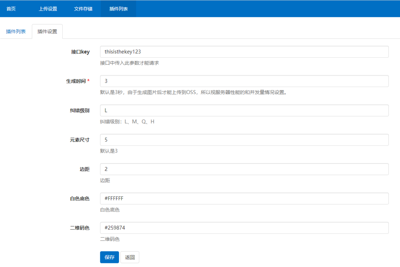The image size is (400, 267).
Task: Switch to the 插件列表 sub-tab
Action: click(16, 31)
